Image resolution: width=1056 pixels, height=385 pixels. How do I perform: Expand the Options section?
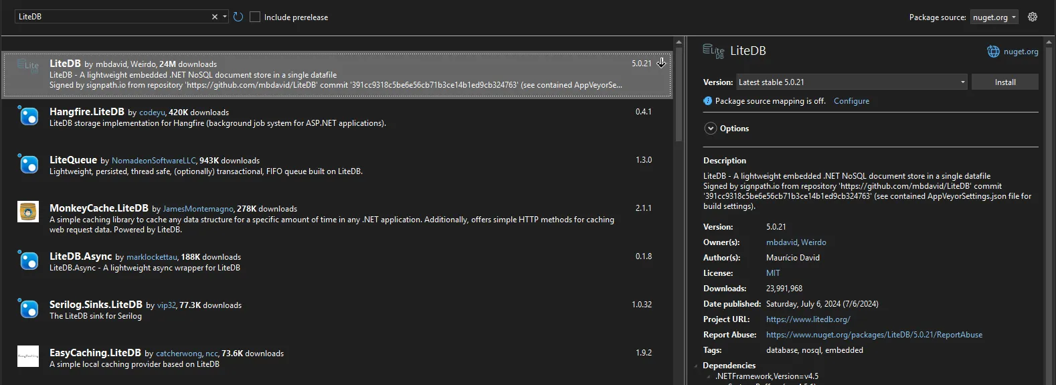click(x=711, y=129)
